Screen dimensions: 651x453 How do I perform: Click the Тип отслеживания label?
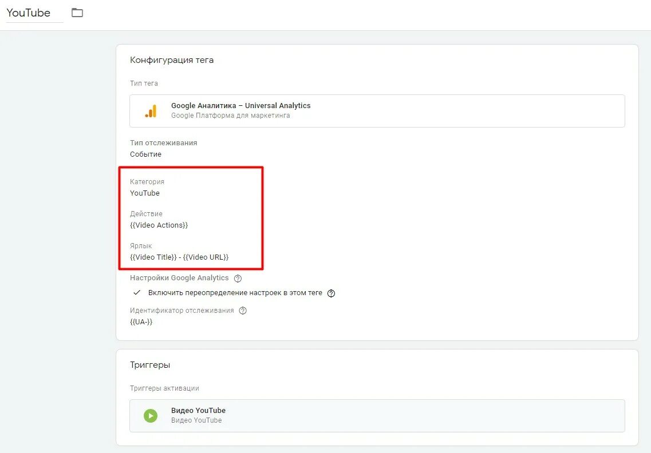coord(164,142)
